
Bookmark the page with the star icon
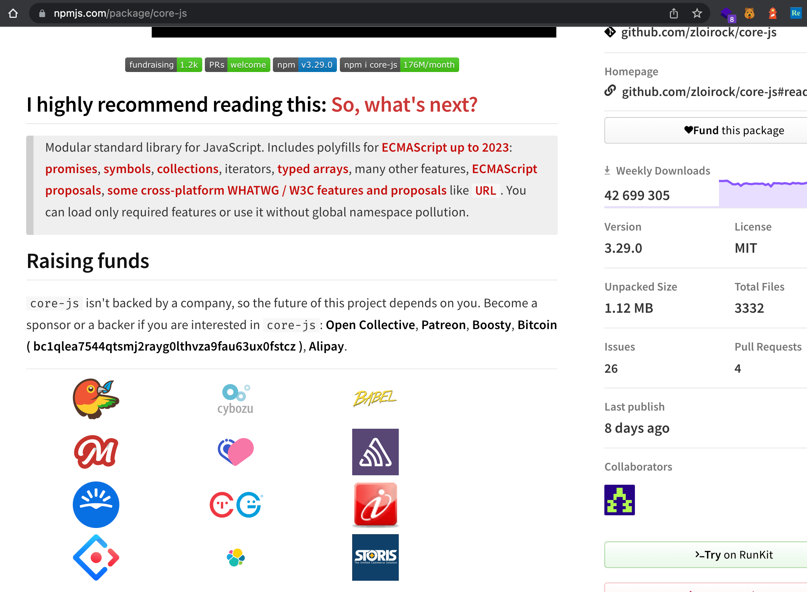696,13
